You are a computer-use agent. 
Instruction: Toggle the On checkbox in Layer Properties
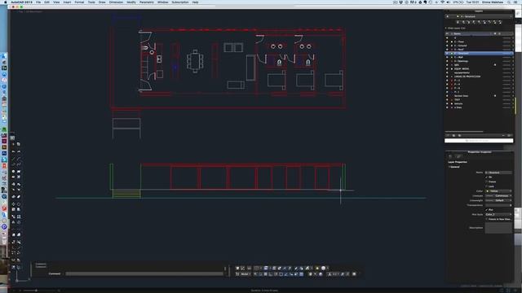click(x=487, y=177)
